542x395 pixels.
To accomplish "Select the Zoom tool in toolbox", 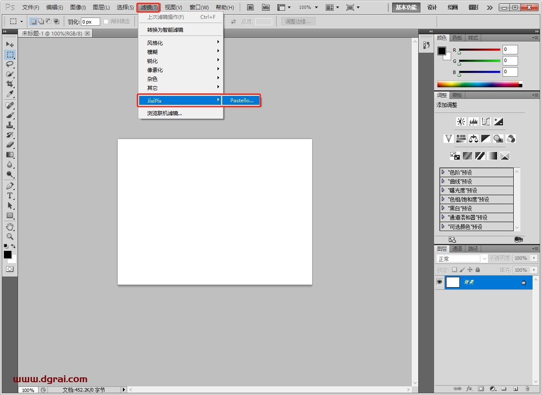I will pyautogui.click(x=9, y=236).
